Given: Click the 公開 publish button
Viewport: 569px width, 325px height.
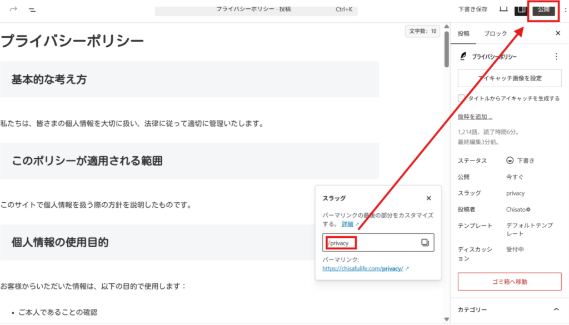Looking at the screenshot, I should coord(543,9).
